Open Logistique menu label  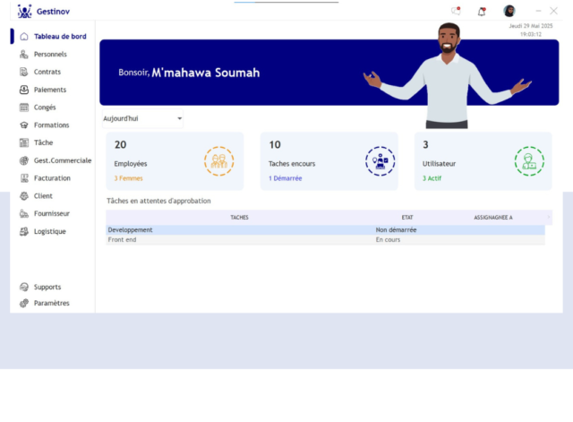coord(50,231)
